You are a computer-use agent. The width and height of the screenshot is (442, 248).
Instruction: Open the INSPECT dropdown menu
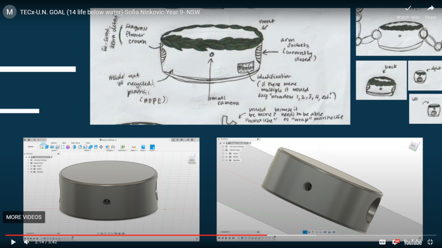tap(134, 151)
